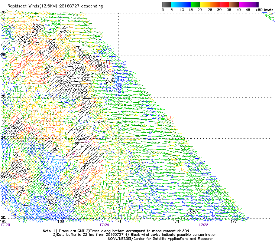The image size is (275, 241).
Task: Click the latitude label '30' on the left axis
Action: pyautogui.click(x=3, y=12)
